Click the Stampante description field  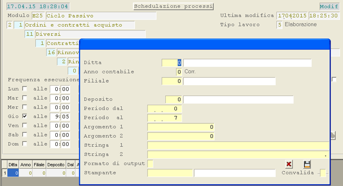235,173
